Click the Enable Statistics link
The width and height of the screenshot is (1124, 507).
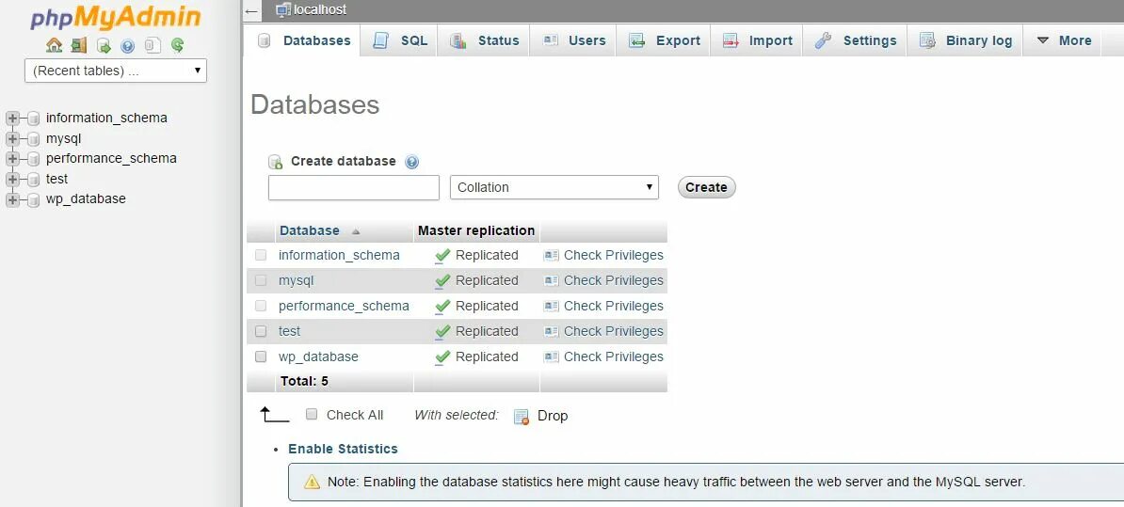[343, 449]
